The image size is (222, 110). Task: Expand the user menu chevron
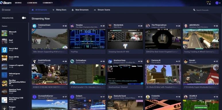pyautogui.click(x=220, y=3)
